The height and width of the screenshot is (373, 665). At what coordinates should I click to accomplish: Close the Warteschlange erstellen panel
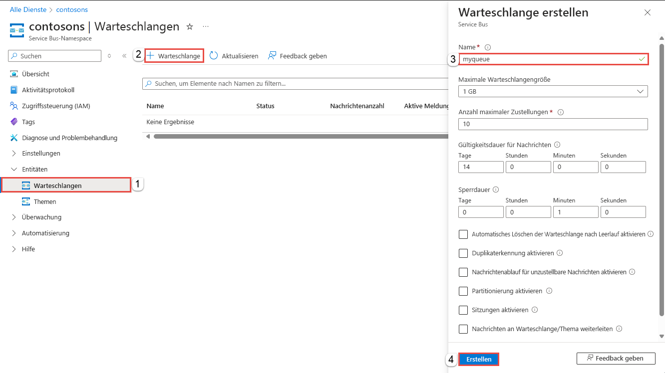[648, 12]
